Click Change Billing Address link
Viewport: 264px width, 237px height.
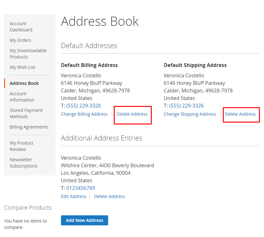pyautogui.click(x=84, y=114)
